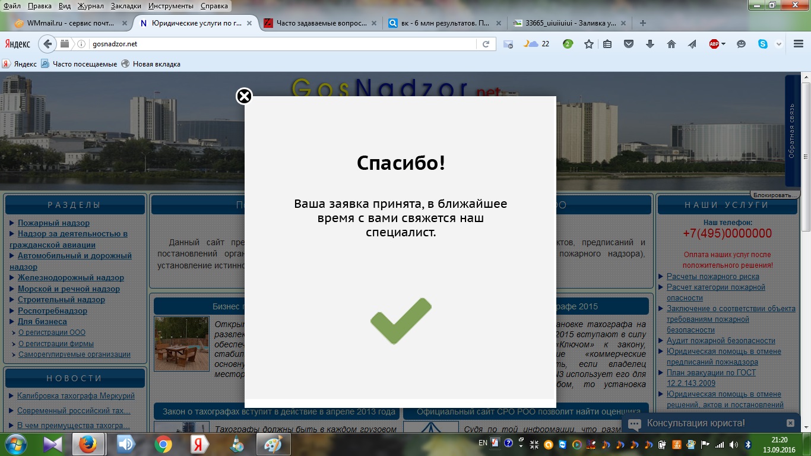Switch to the вк - 6 млн результатов tab
811x456 pixels.
click(445, 23)
